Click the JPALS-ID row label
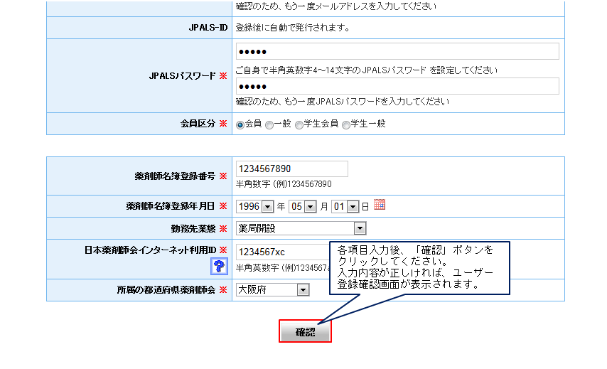 (x=208, y=28)
